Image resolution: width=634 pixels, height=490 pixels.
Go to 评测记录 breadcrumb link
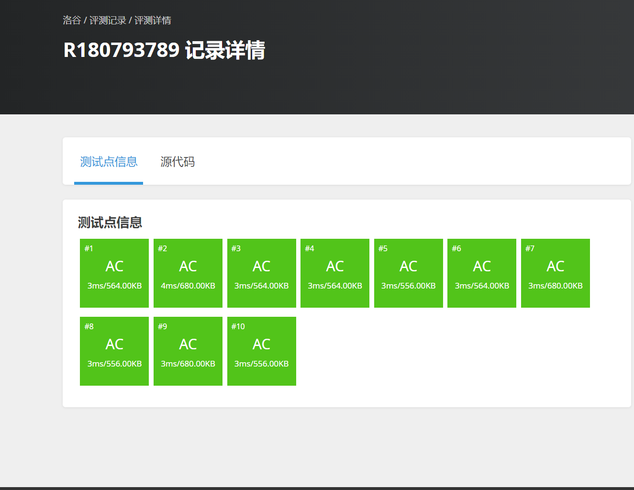tap(108, 20)
